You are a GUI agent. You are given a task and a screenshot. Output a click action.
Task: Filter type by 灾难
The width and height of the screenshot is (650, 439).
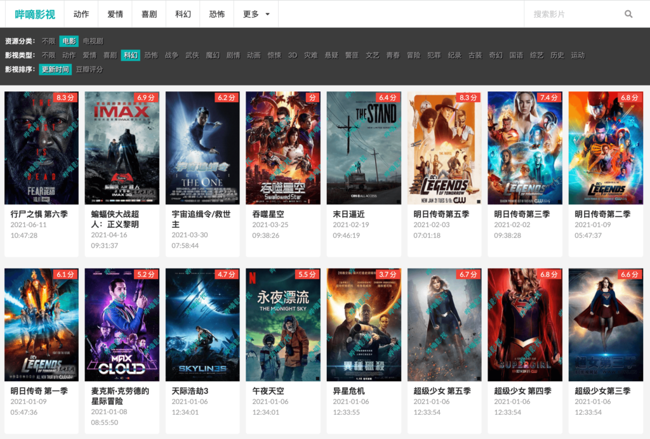tap(311, 55)
